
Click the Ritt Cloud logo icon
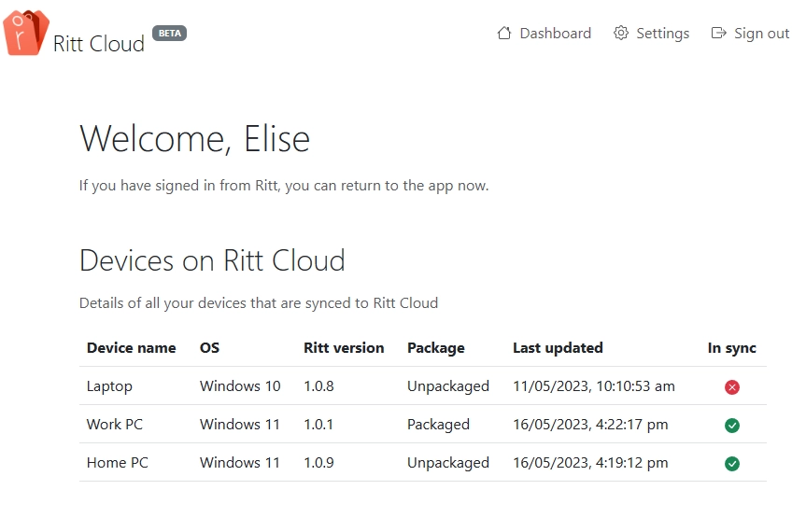26,33
